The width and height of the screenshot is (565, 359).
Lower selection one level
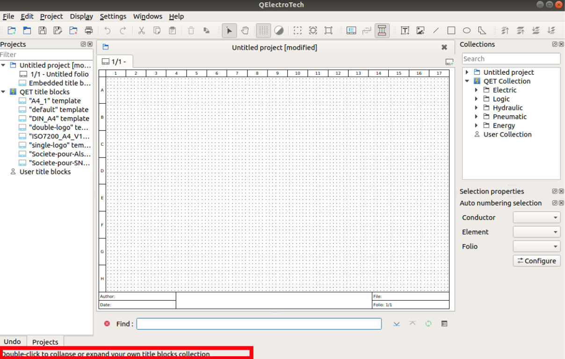[x=536, y=30]
